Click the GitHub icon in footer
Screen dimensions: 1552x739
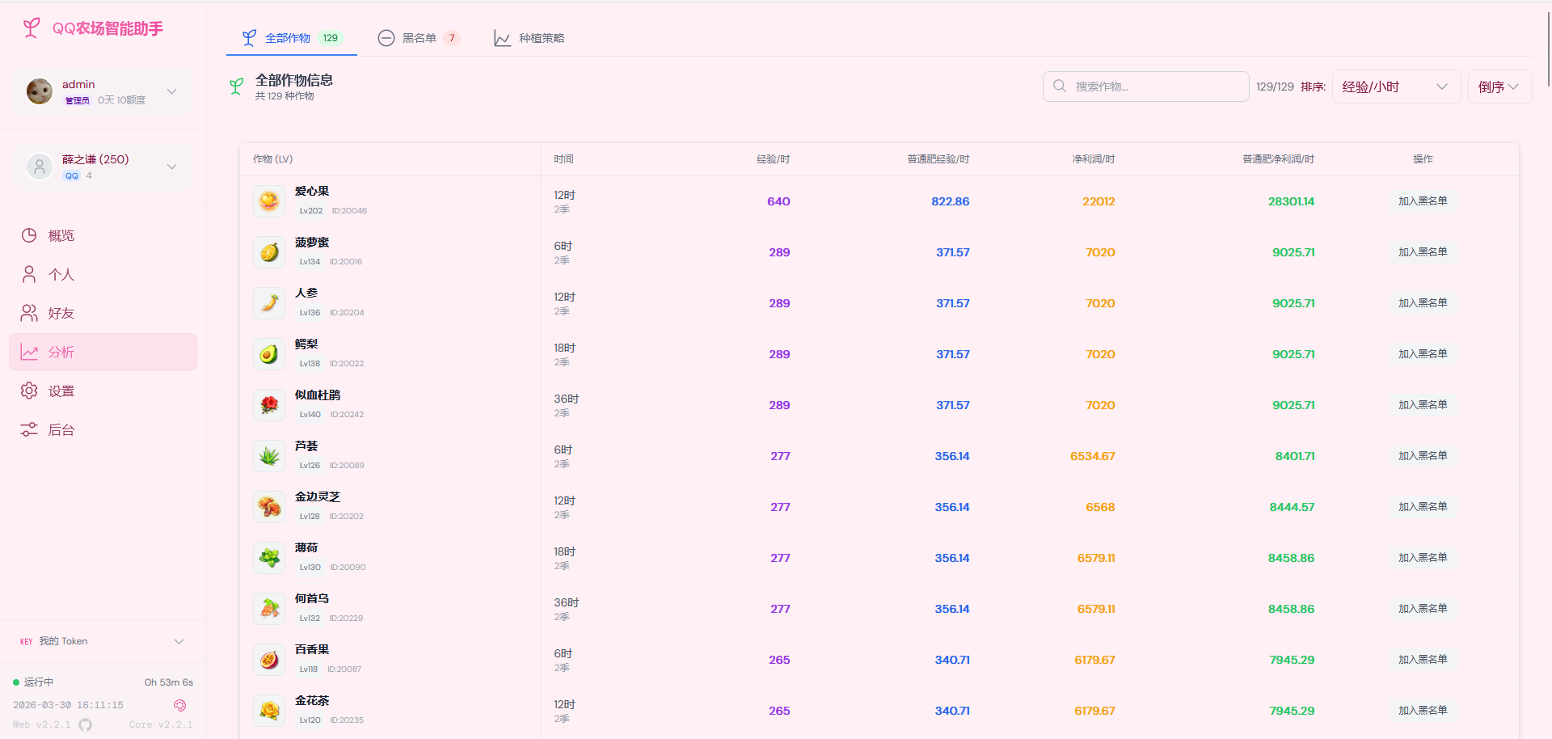coord(86,724)
